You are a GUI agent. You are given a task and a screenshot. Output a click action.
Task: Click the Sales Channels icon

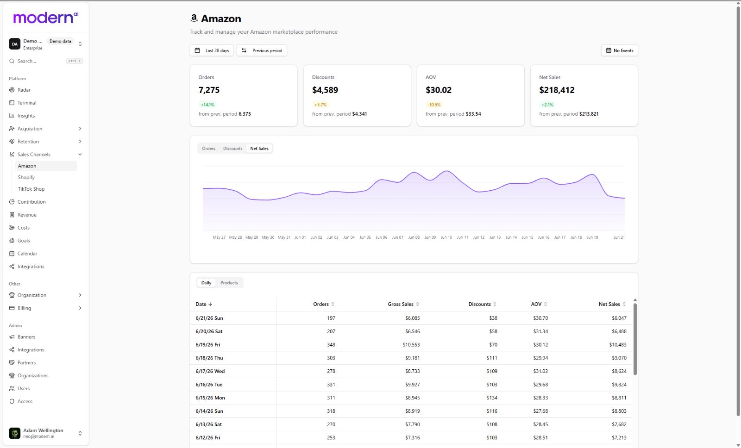[12, 155]
